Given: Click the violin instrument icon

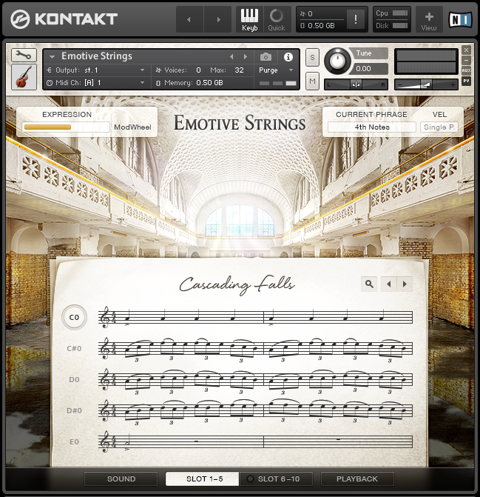Looking at the screenshot, I should pyautogui.click(x=24, y=77).
